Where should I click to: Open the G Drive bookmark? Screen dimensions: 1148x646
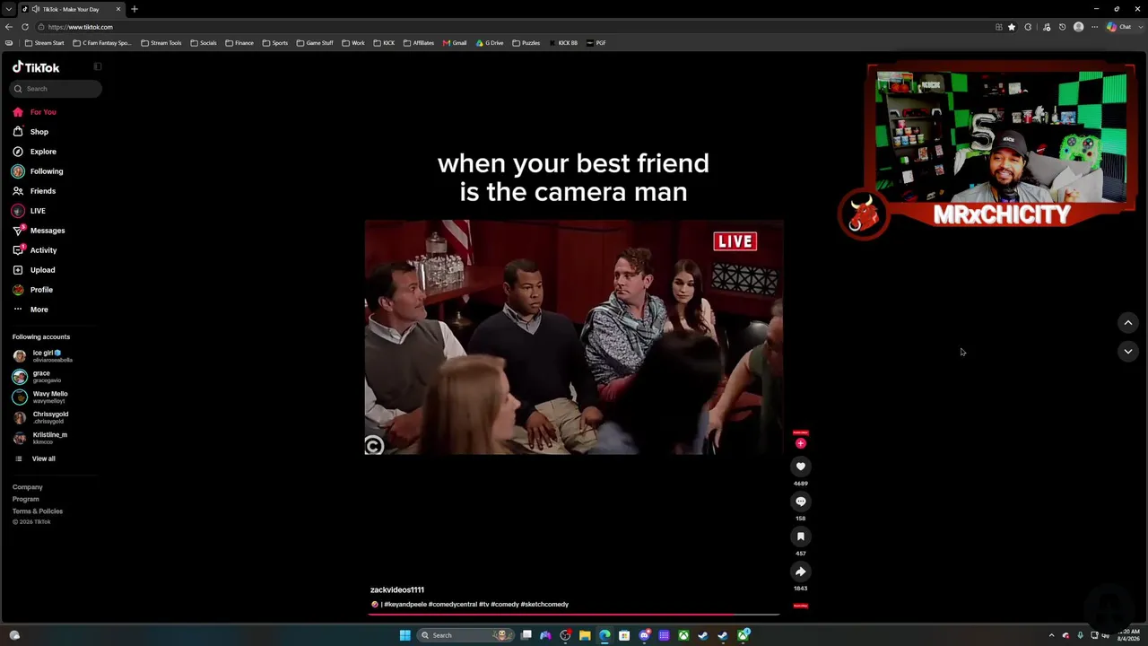(490, 43)
